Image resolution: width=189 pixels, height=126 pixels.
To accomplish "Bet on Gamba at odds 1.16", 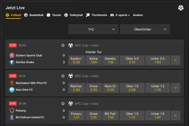I will [x=110, y=60].
